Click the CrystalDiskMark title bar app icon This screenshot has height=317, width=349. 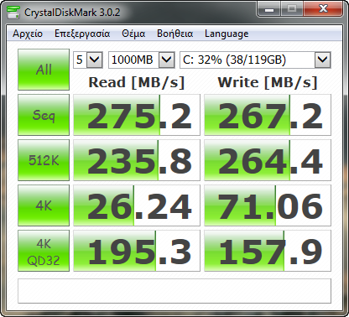tap(13, 12)
